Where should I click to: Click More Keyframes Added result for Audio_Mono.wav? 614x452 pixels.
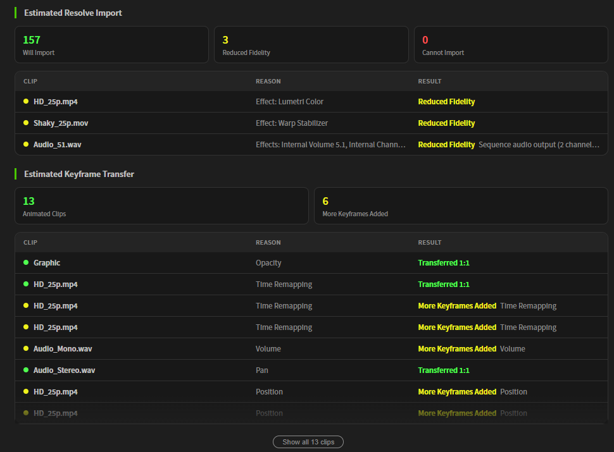[x=457, y=349]
